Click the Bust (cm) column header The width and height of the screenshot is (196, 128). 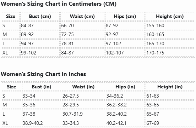pos(40,16)
